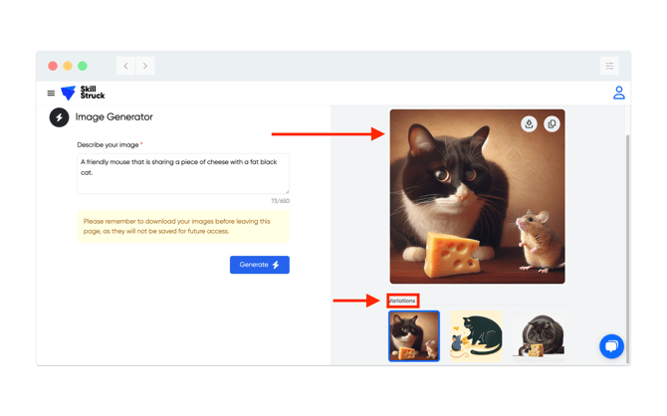Click the yellow minimize window button
The image size is (667, 416).
(x=68, y=66)
